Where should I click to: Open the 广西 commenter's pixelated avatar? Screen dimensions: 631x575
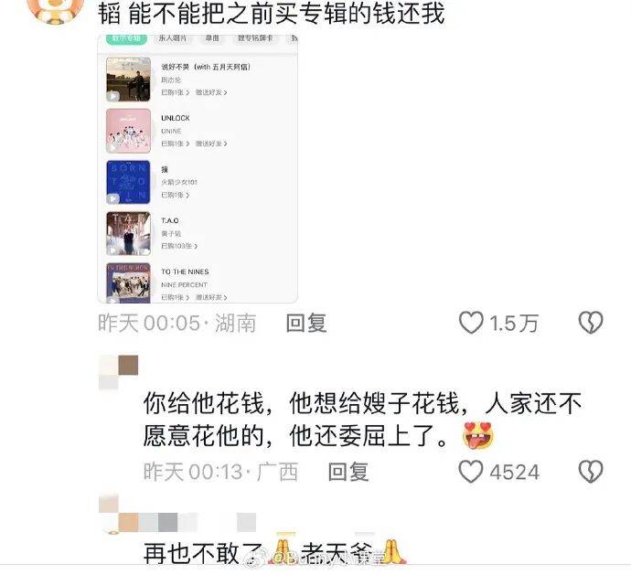[x=118, y=372]
